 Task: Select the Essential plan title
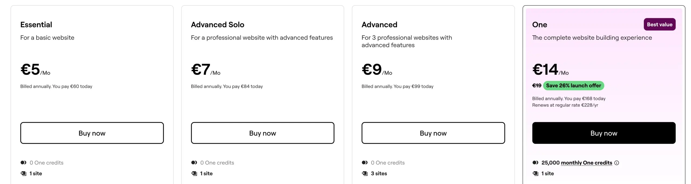tap(36, 24)
